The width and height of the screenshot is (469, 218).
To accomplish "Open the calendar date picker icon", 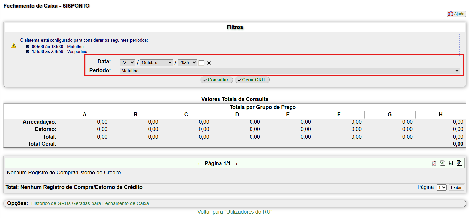I will (x=201, y=63).
